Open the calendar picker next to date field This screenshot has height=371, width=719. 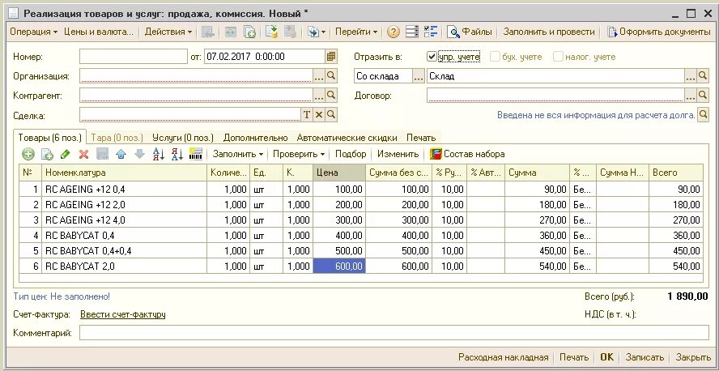[x=331, y=57]
